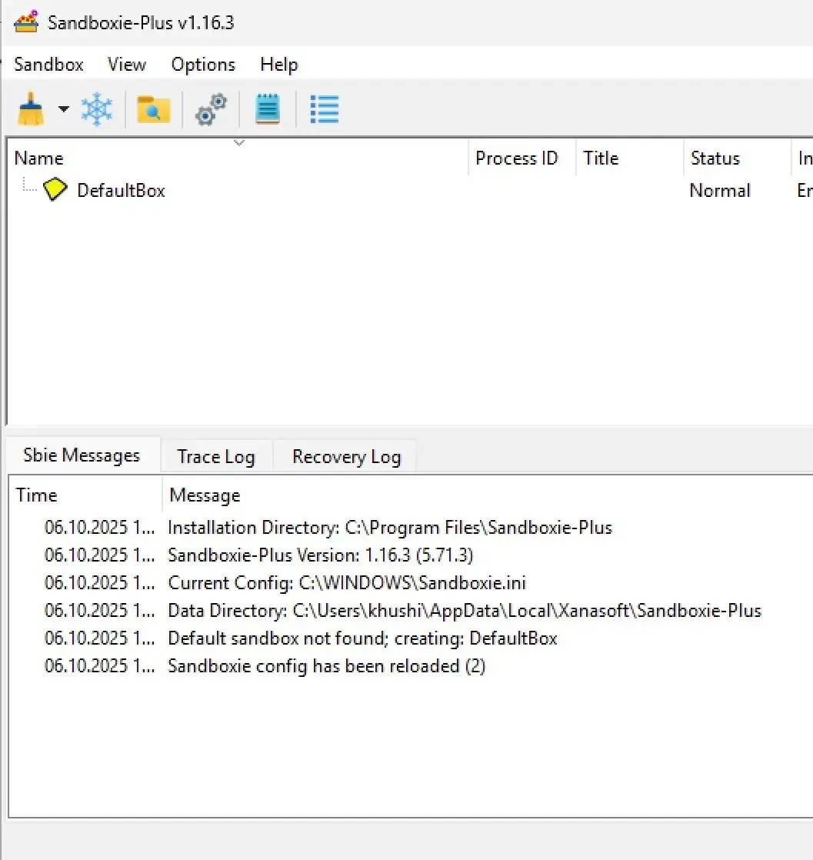
Task: Select the Current Config message row
Action: point(411,582)
